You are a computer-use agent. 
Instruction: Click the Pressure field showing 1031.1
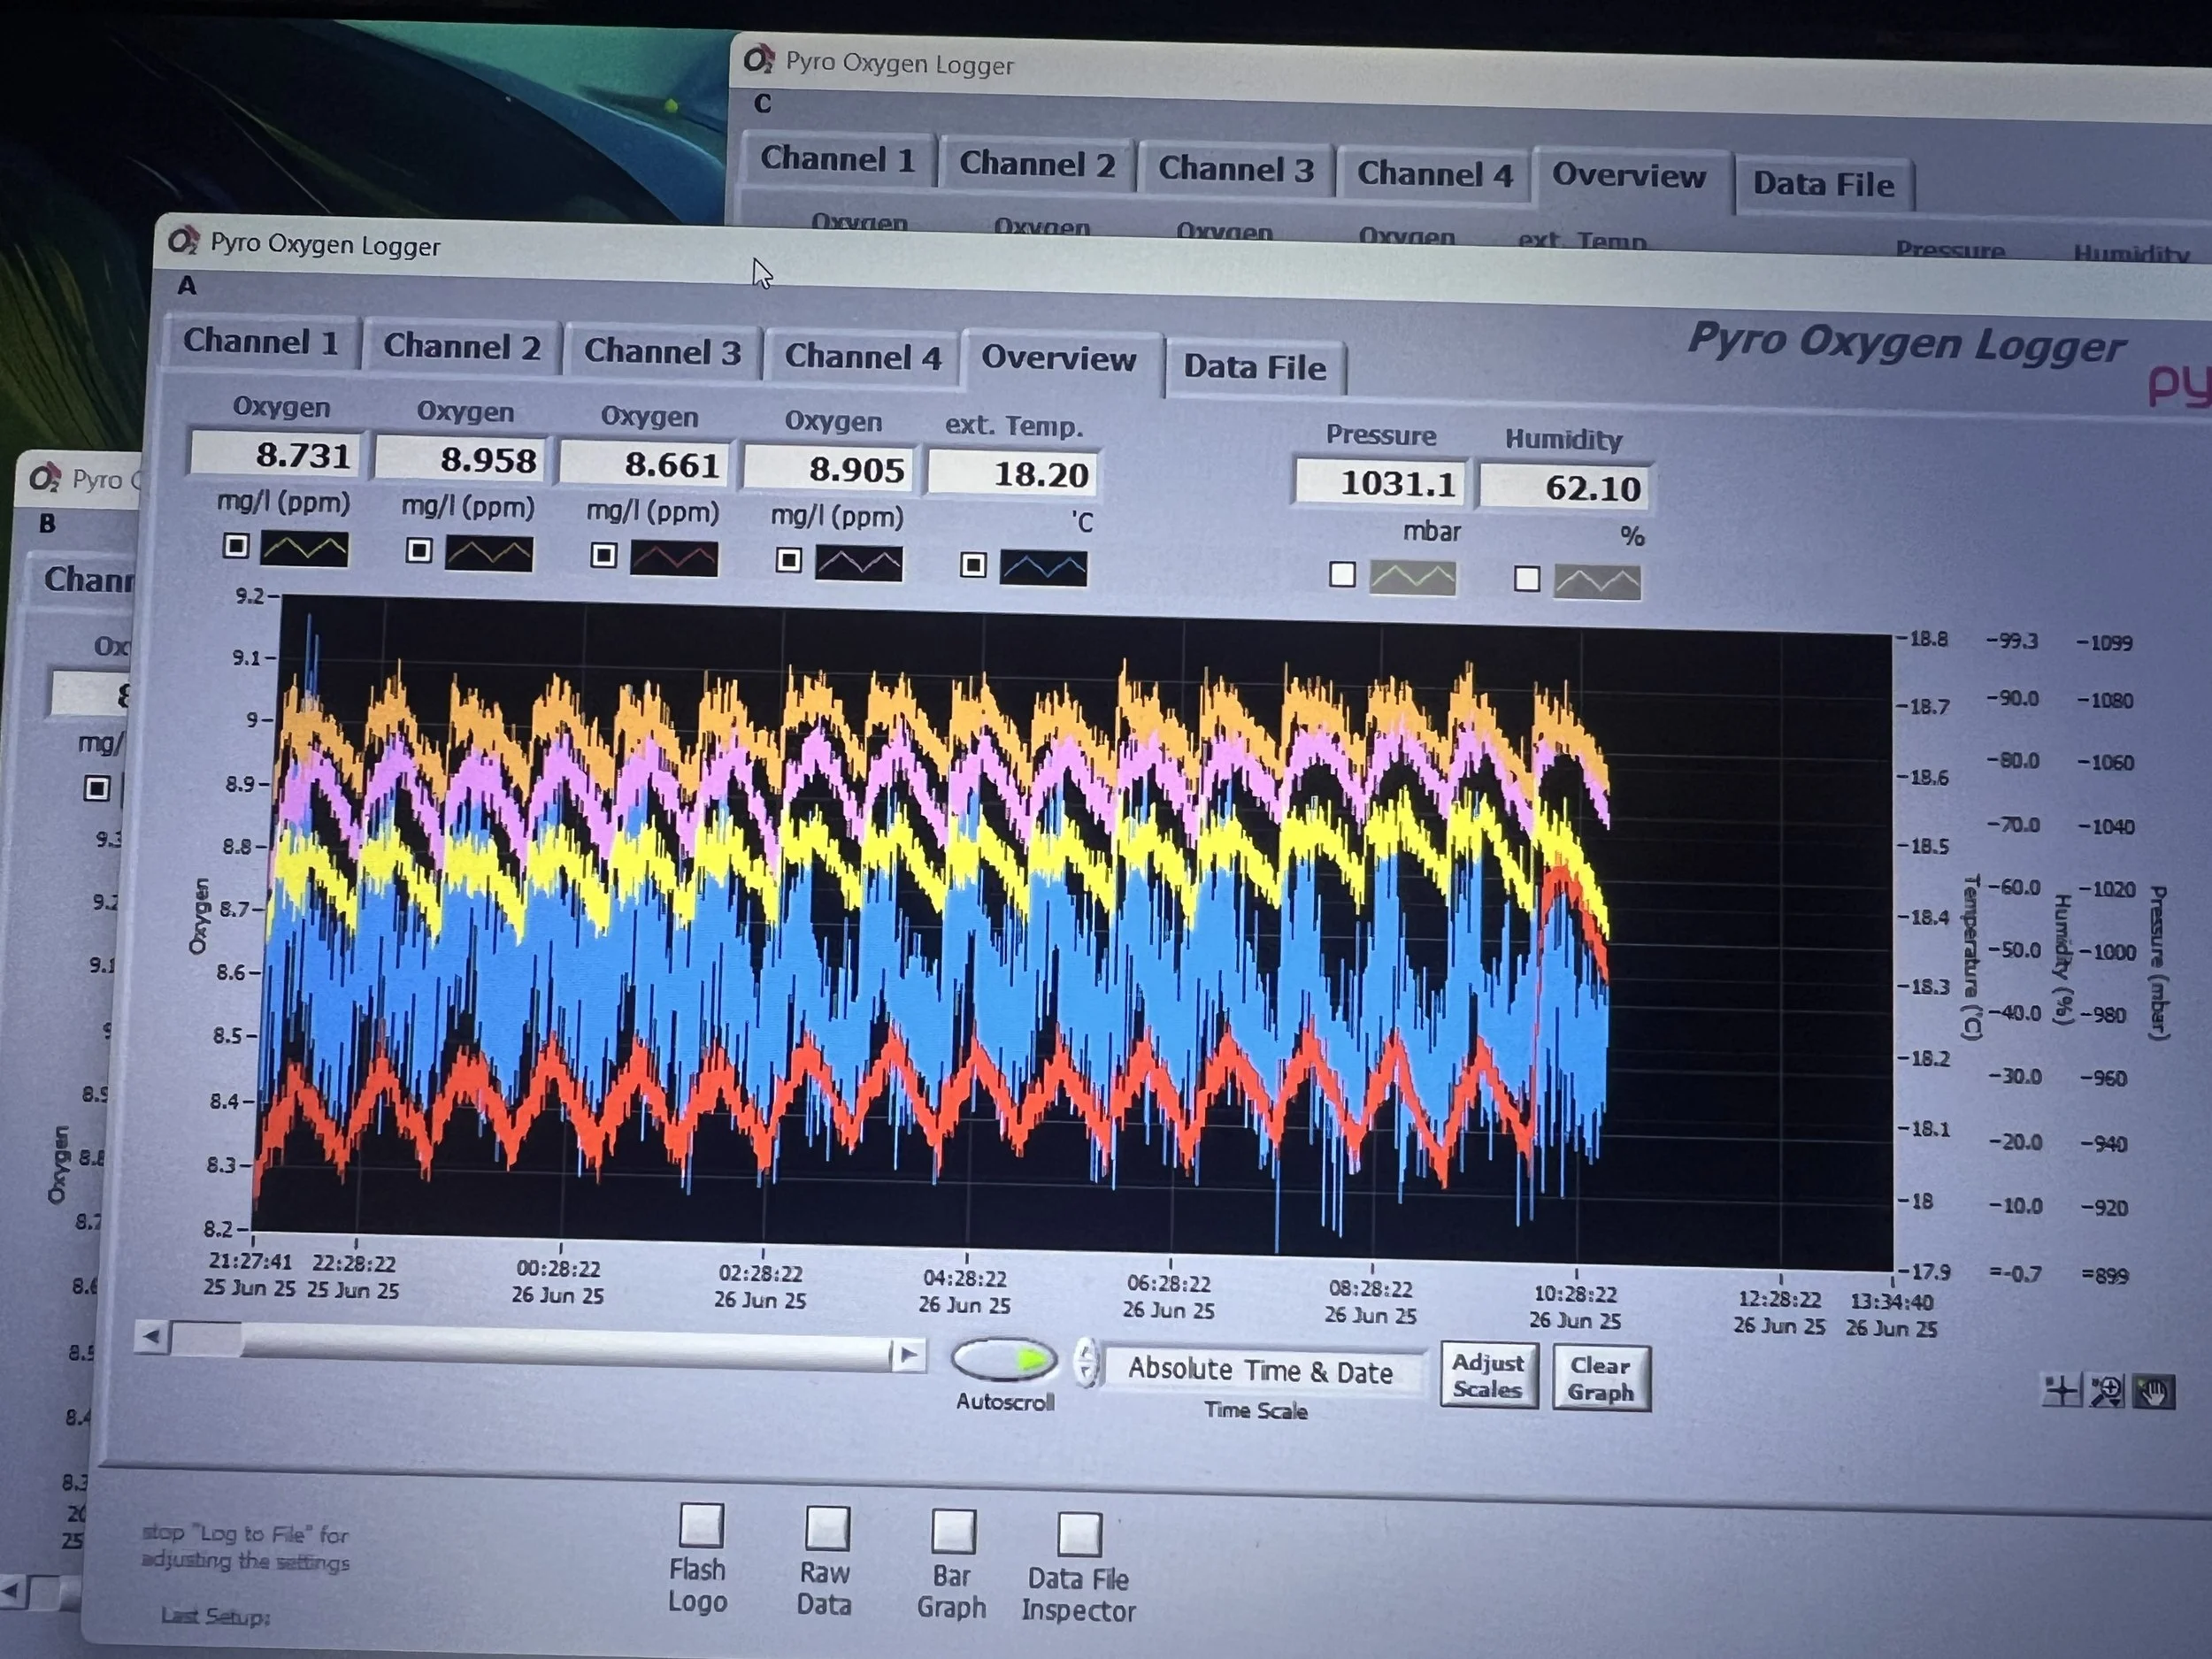[1382, 483]
